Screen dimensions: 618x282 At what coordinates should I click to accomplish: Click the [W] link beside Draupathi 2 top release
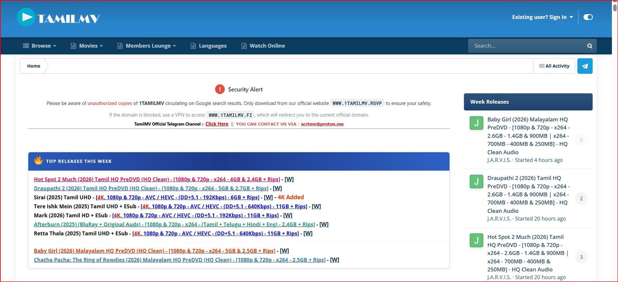click(277, 188)
